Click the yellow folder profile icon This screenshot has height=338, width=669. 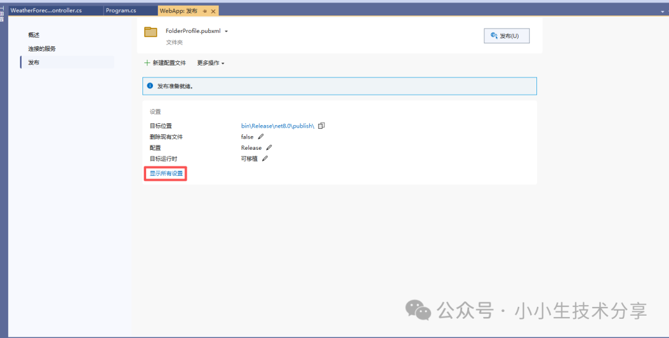151,32
